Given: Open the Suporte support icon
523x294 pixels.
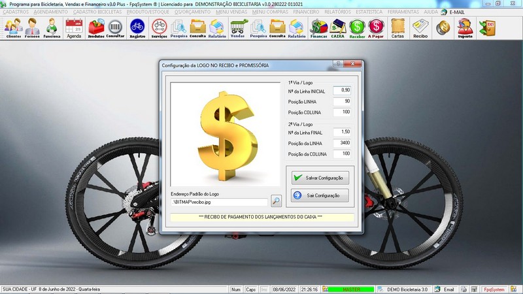Looking at the screenshot, I should pyautogui.click(x=465, y=28).
